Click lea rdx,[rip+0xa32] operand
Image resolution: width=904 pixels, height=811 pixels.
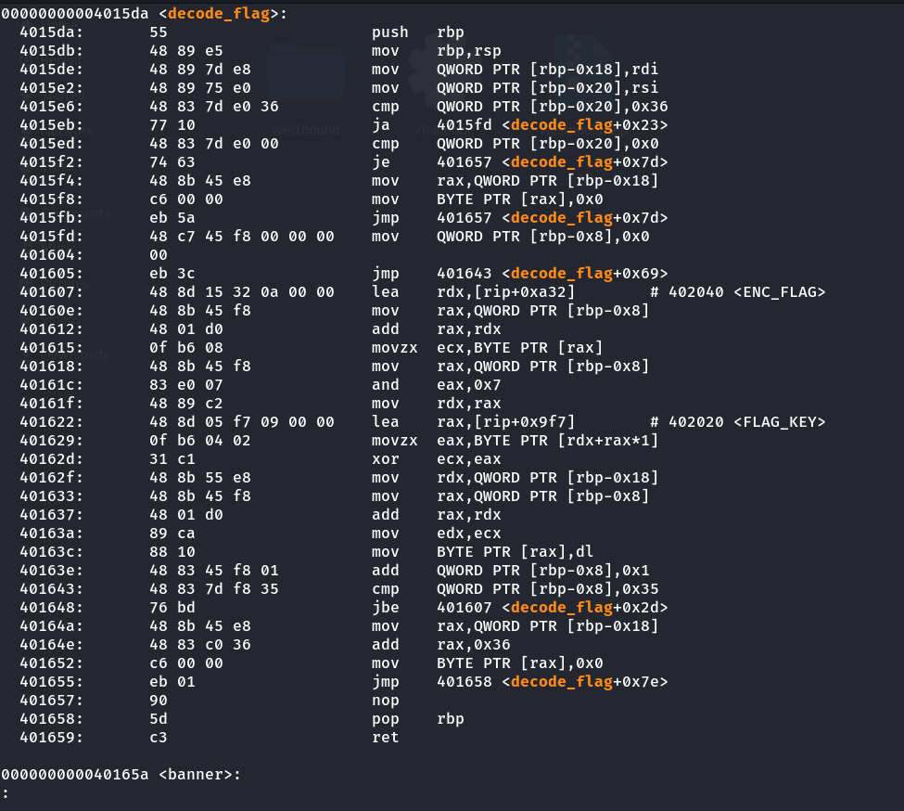click(x=505, y=292)
